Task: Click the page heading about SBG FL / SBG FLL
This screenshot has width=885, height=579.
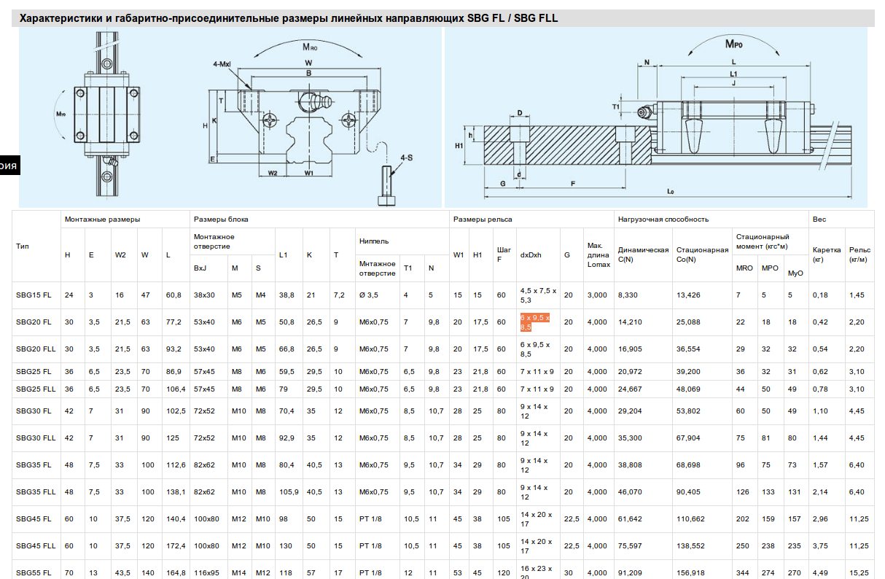Action: click(289, 18)
